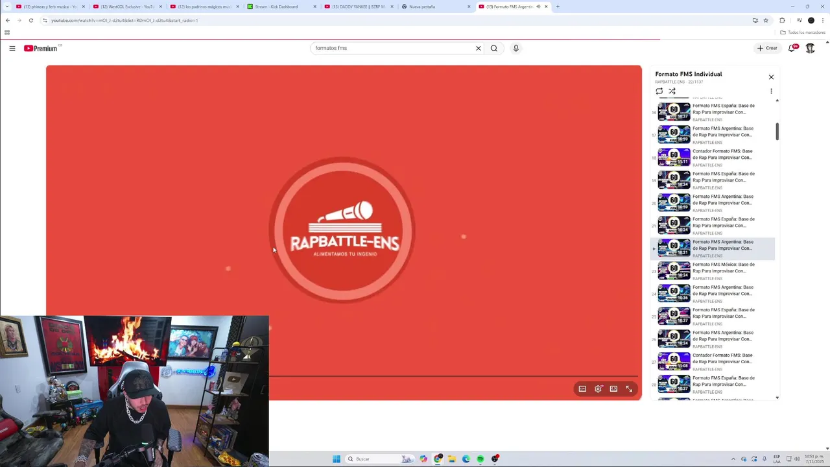Play playlist video number 16 Formato FMS España

pyautogui.click(x=713, y=112)
